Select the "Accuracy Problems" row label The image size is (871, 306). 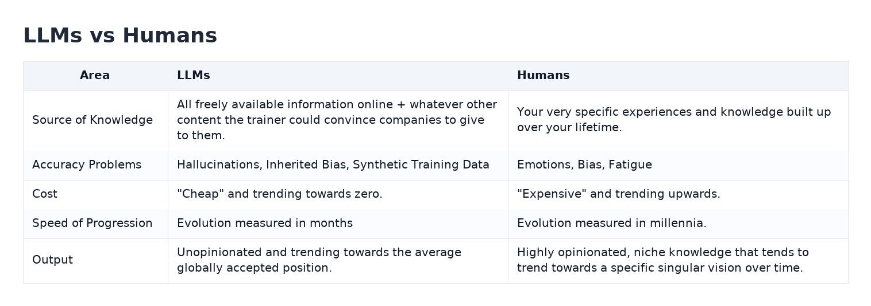point(87,165)
